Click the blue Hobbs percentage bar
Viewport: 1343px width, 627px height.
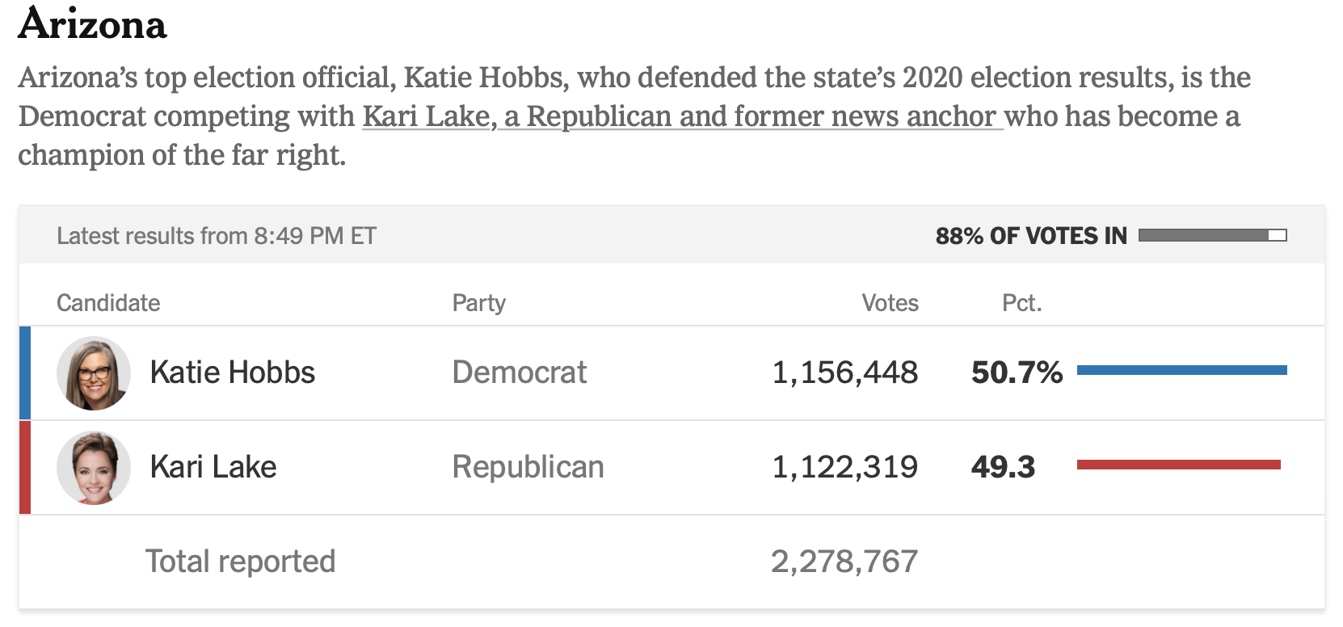(1181, 370)
